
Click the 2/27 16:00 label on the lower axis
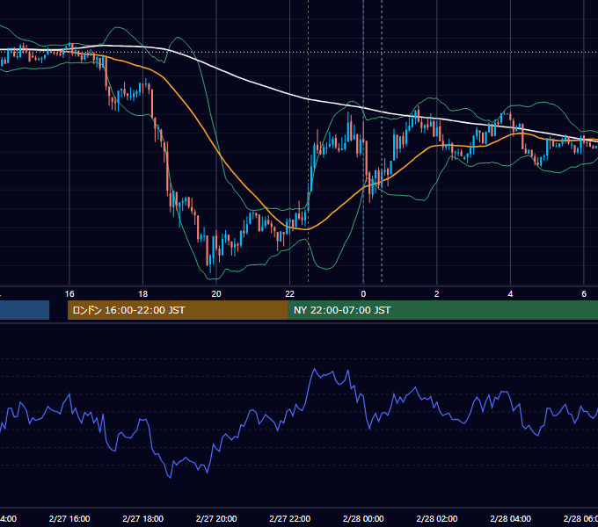(69, 518)
